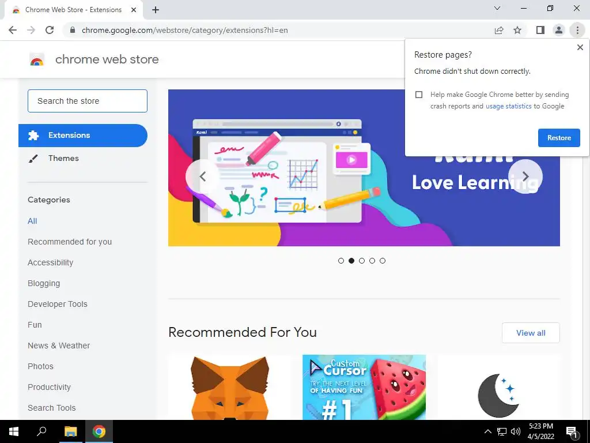Open the moon icon extension card
Viewport: 590px width, 443px height.
pyautogui.click(x=498, y=387)
